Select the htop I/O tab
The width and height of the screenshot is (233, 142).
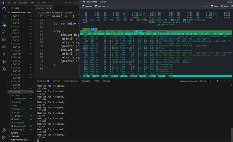(94, 29)
